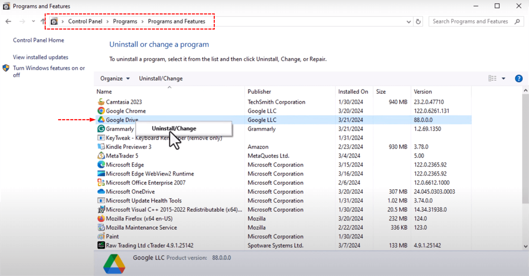Click the refresh button beside address bar
Viewport: 529px width, 276px height.
[x=418, y=21]
